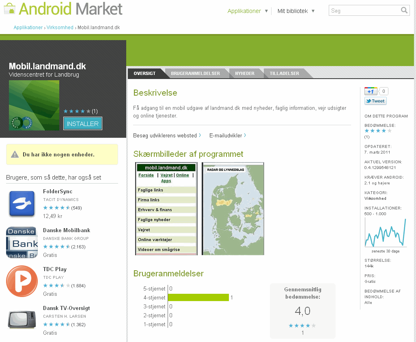
Task: Expand the Mit bibliotek dropdown
Action: tap(296, 11)
